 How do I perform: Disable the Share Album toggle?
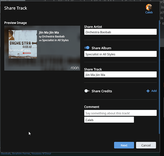[x=87, y=48]
